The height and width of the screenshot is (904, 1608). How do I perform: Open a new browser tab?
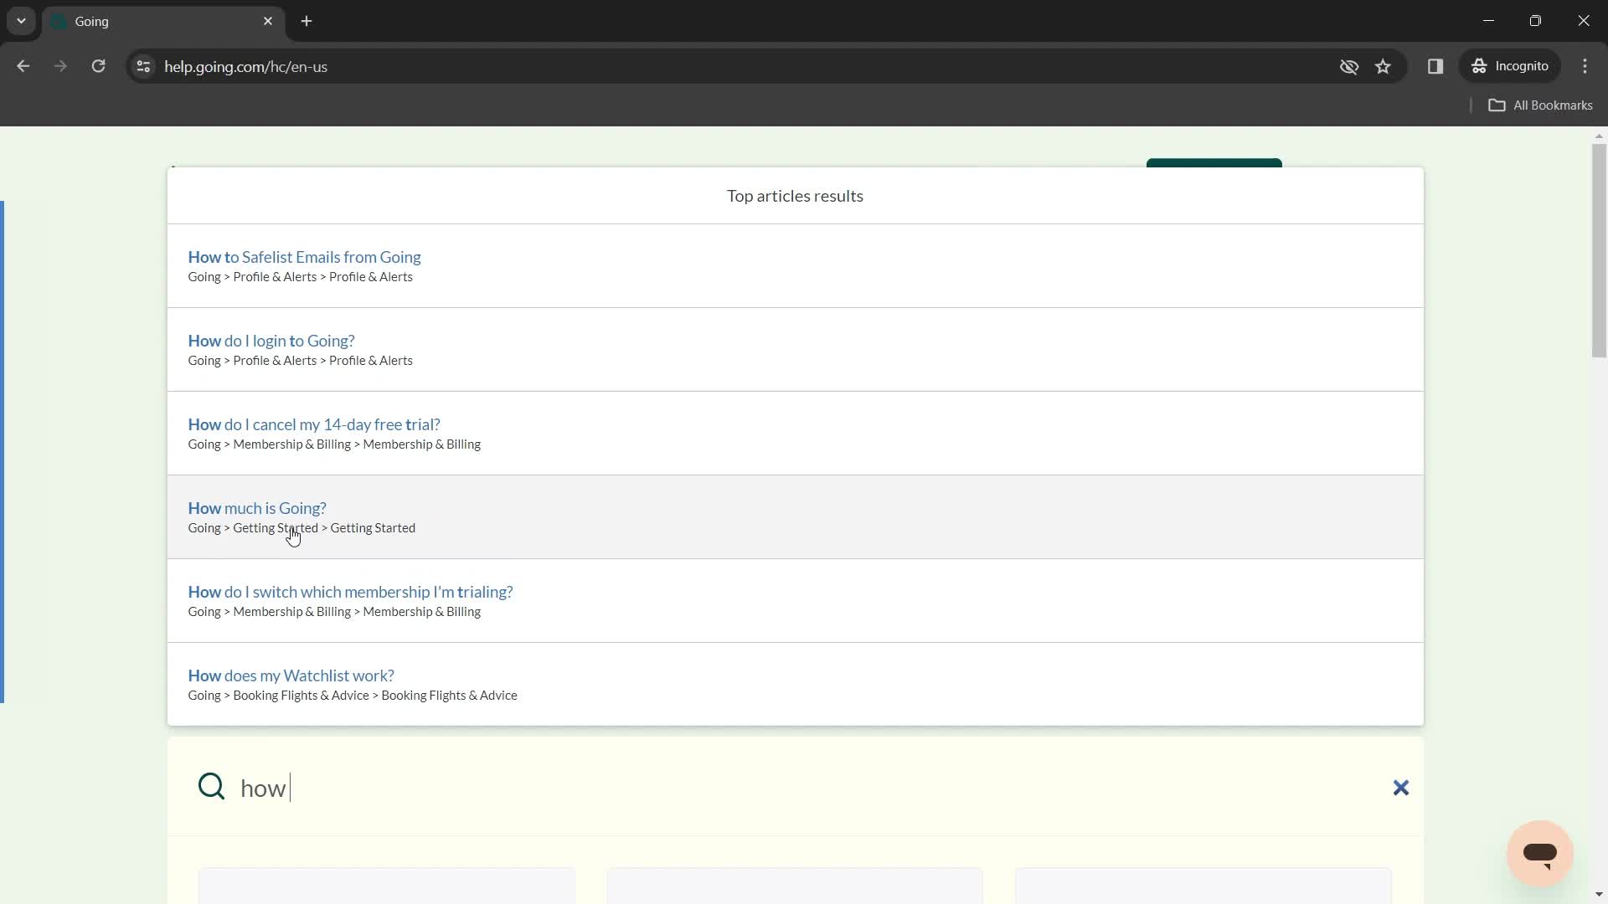point(307,21)
